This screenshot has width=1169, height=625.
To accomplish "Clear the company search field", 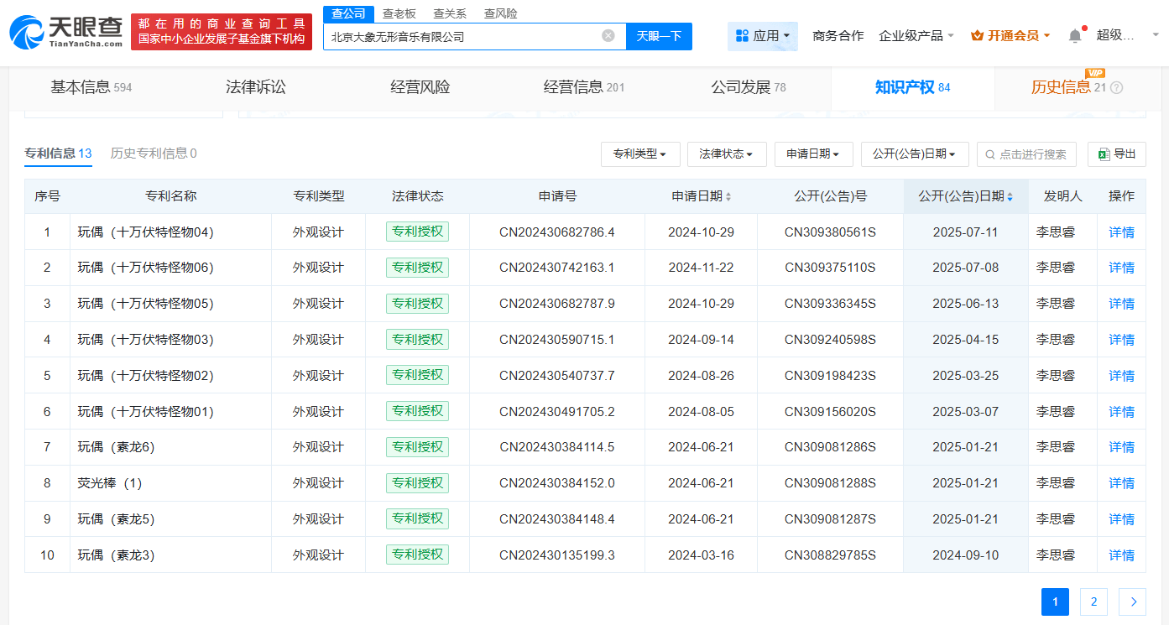I will pos(608,36).
